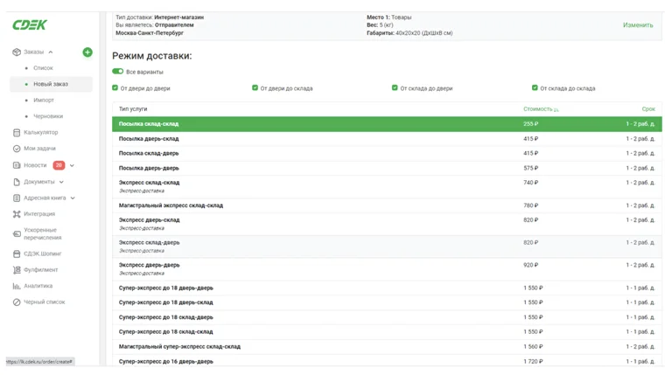Click the green plus new order icon

(87, 52)
